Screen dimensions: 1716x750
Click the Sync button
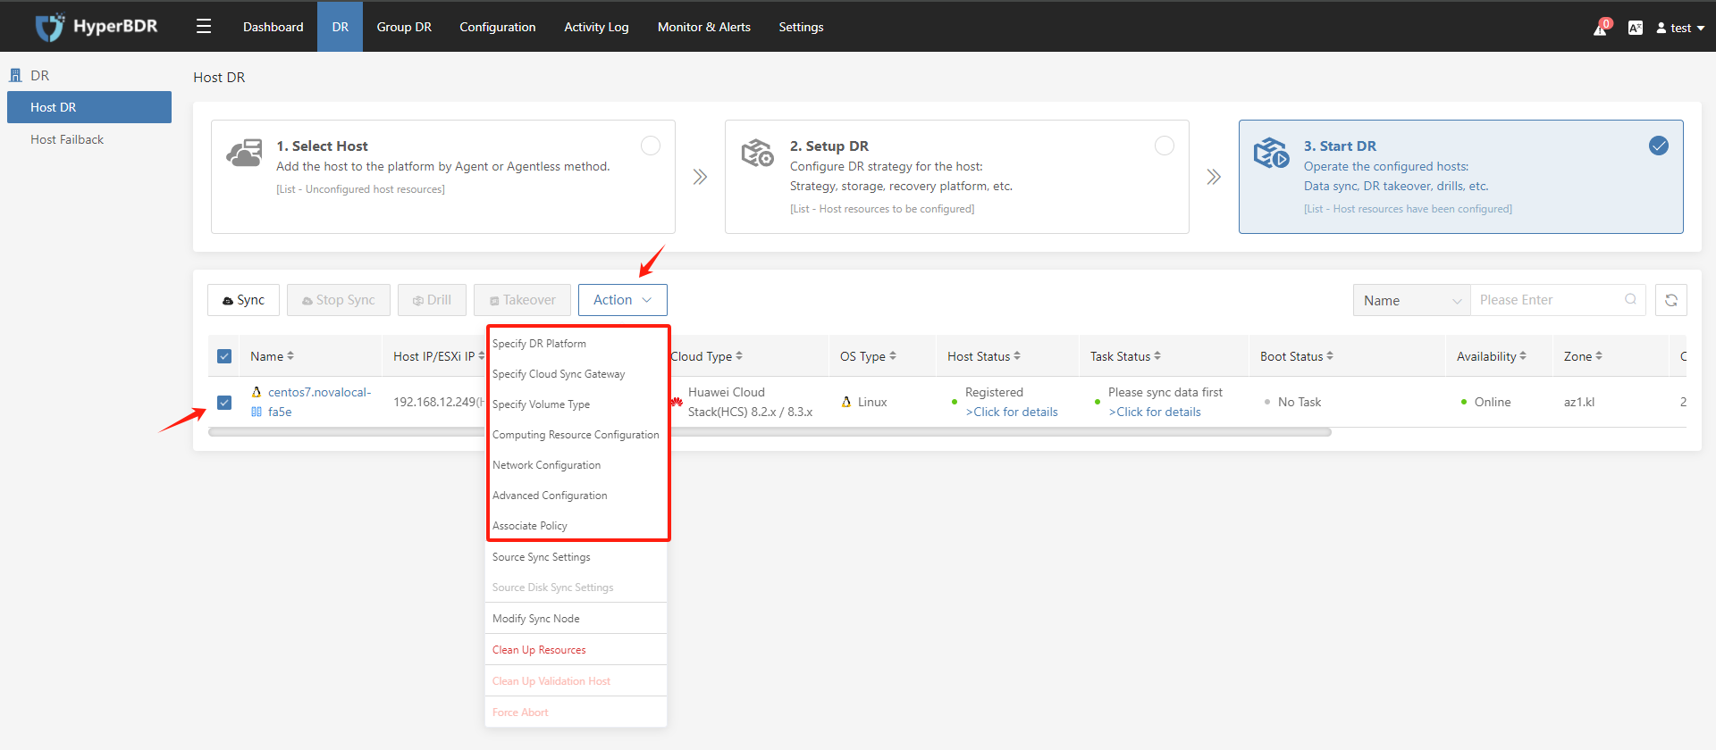(244, 300)
